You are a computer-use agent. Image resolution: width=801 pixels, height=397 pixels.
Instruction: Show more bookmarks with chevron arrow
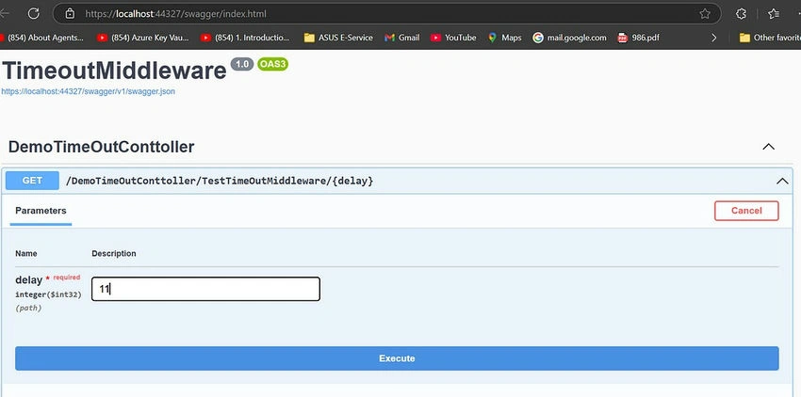point(714,38)
